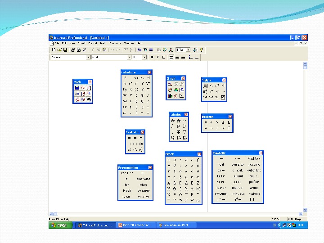The height and width of the screenshot is (243, 324).
Task: Insert X-Y plot from Graph palette
Action: 170,84
